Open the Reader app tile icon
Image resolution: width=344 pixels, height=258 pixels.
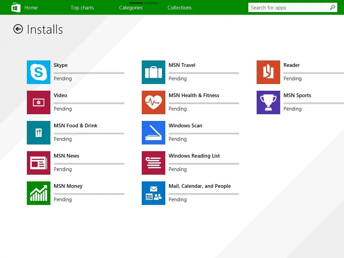(x=268, y=72)
